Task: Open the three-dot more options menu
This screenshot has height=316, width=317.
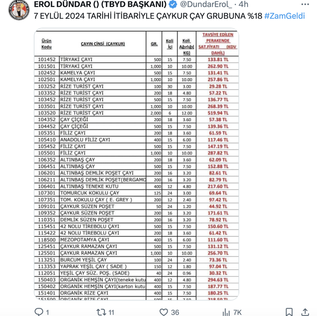Action: pyautogui.click(x=305, y=5)
